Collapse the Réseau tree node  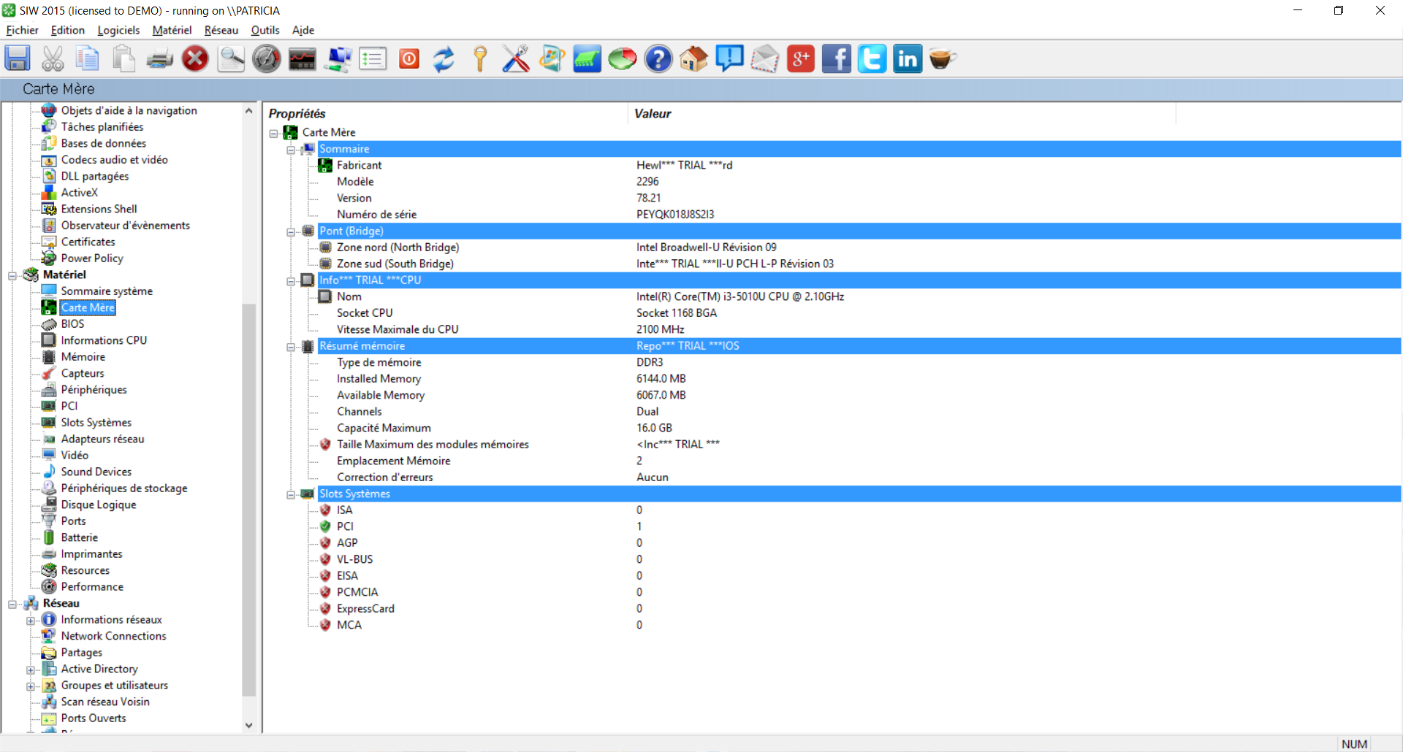pos(12,604)
